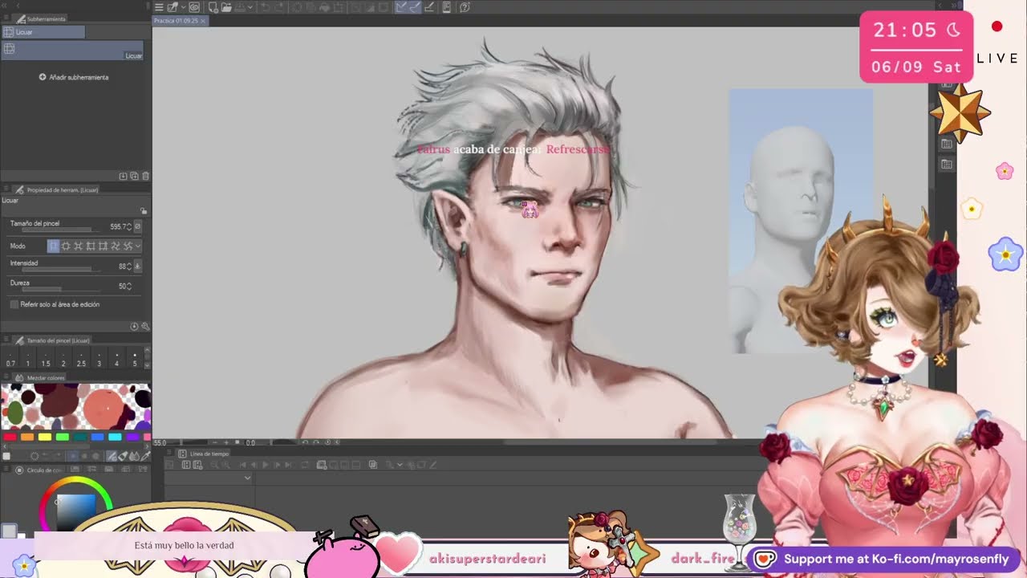Select the eyedropper icon in color mixing panel
Viewport: 1027px width, 578px height.
coord(146,456)
